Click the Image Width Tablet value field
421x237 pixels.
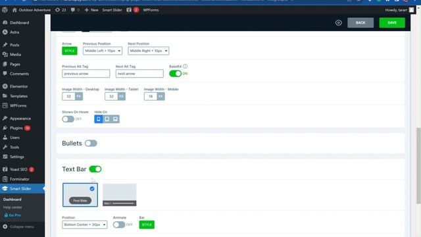tap(111, 96)
